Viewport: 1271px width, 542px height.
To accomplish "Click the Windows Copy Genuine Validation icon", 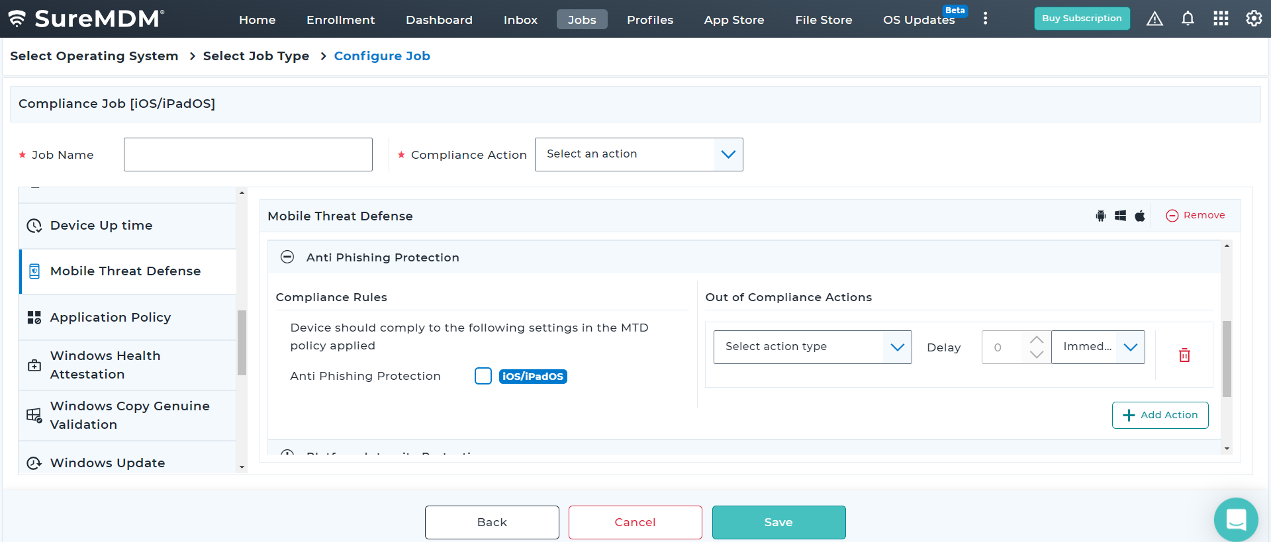I will click(34, 416).
